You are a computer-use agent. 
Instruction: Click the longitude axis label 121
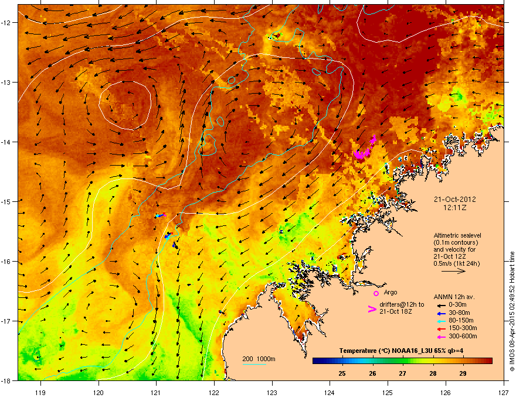[156, 392]
